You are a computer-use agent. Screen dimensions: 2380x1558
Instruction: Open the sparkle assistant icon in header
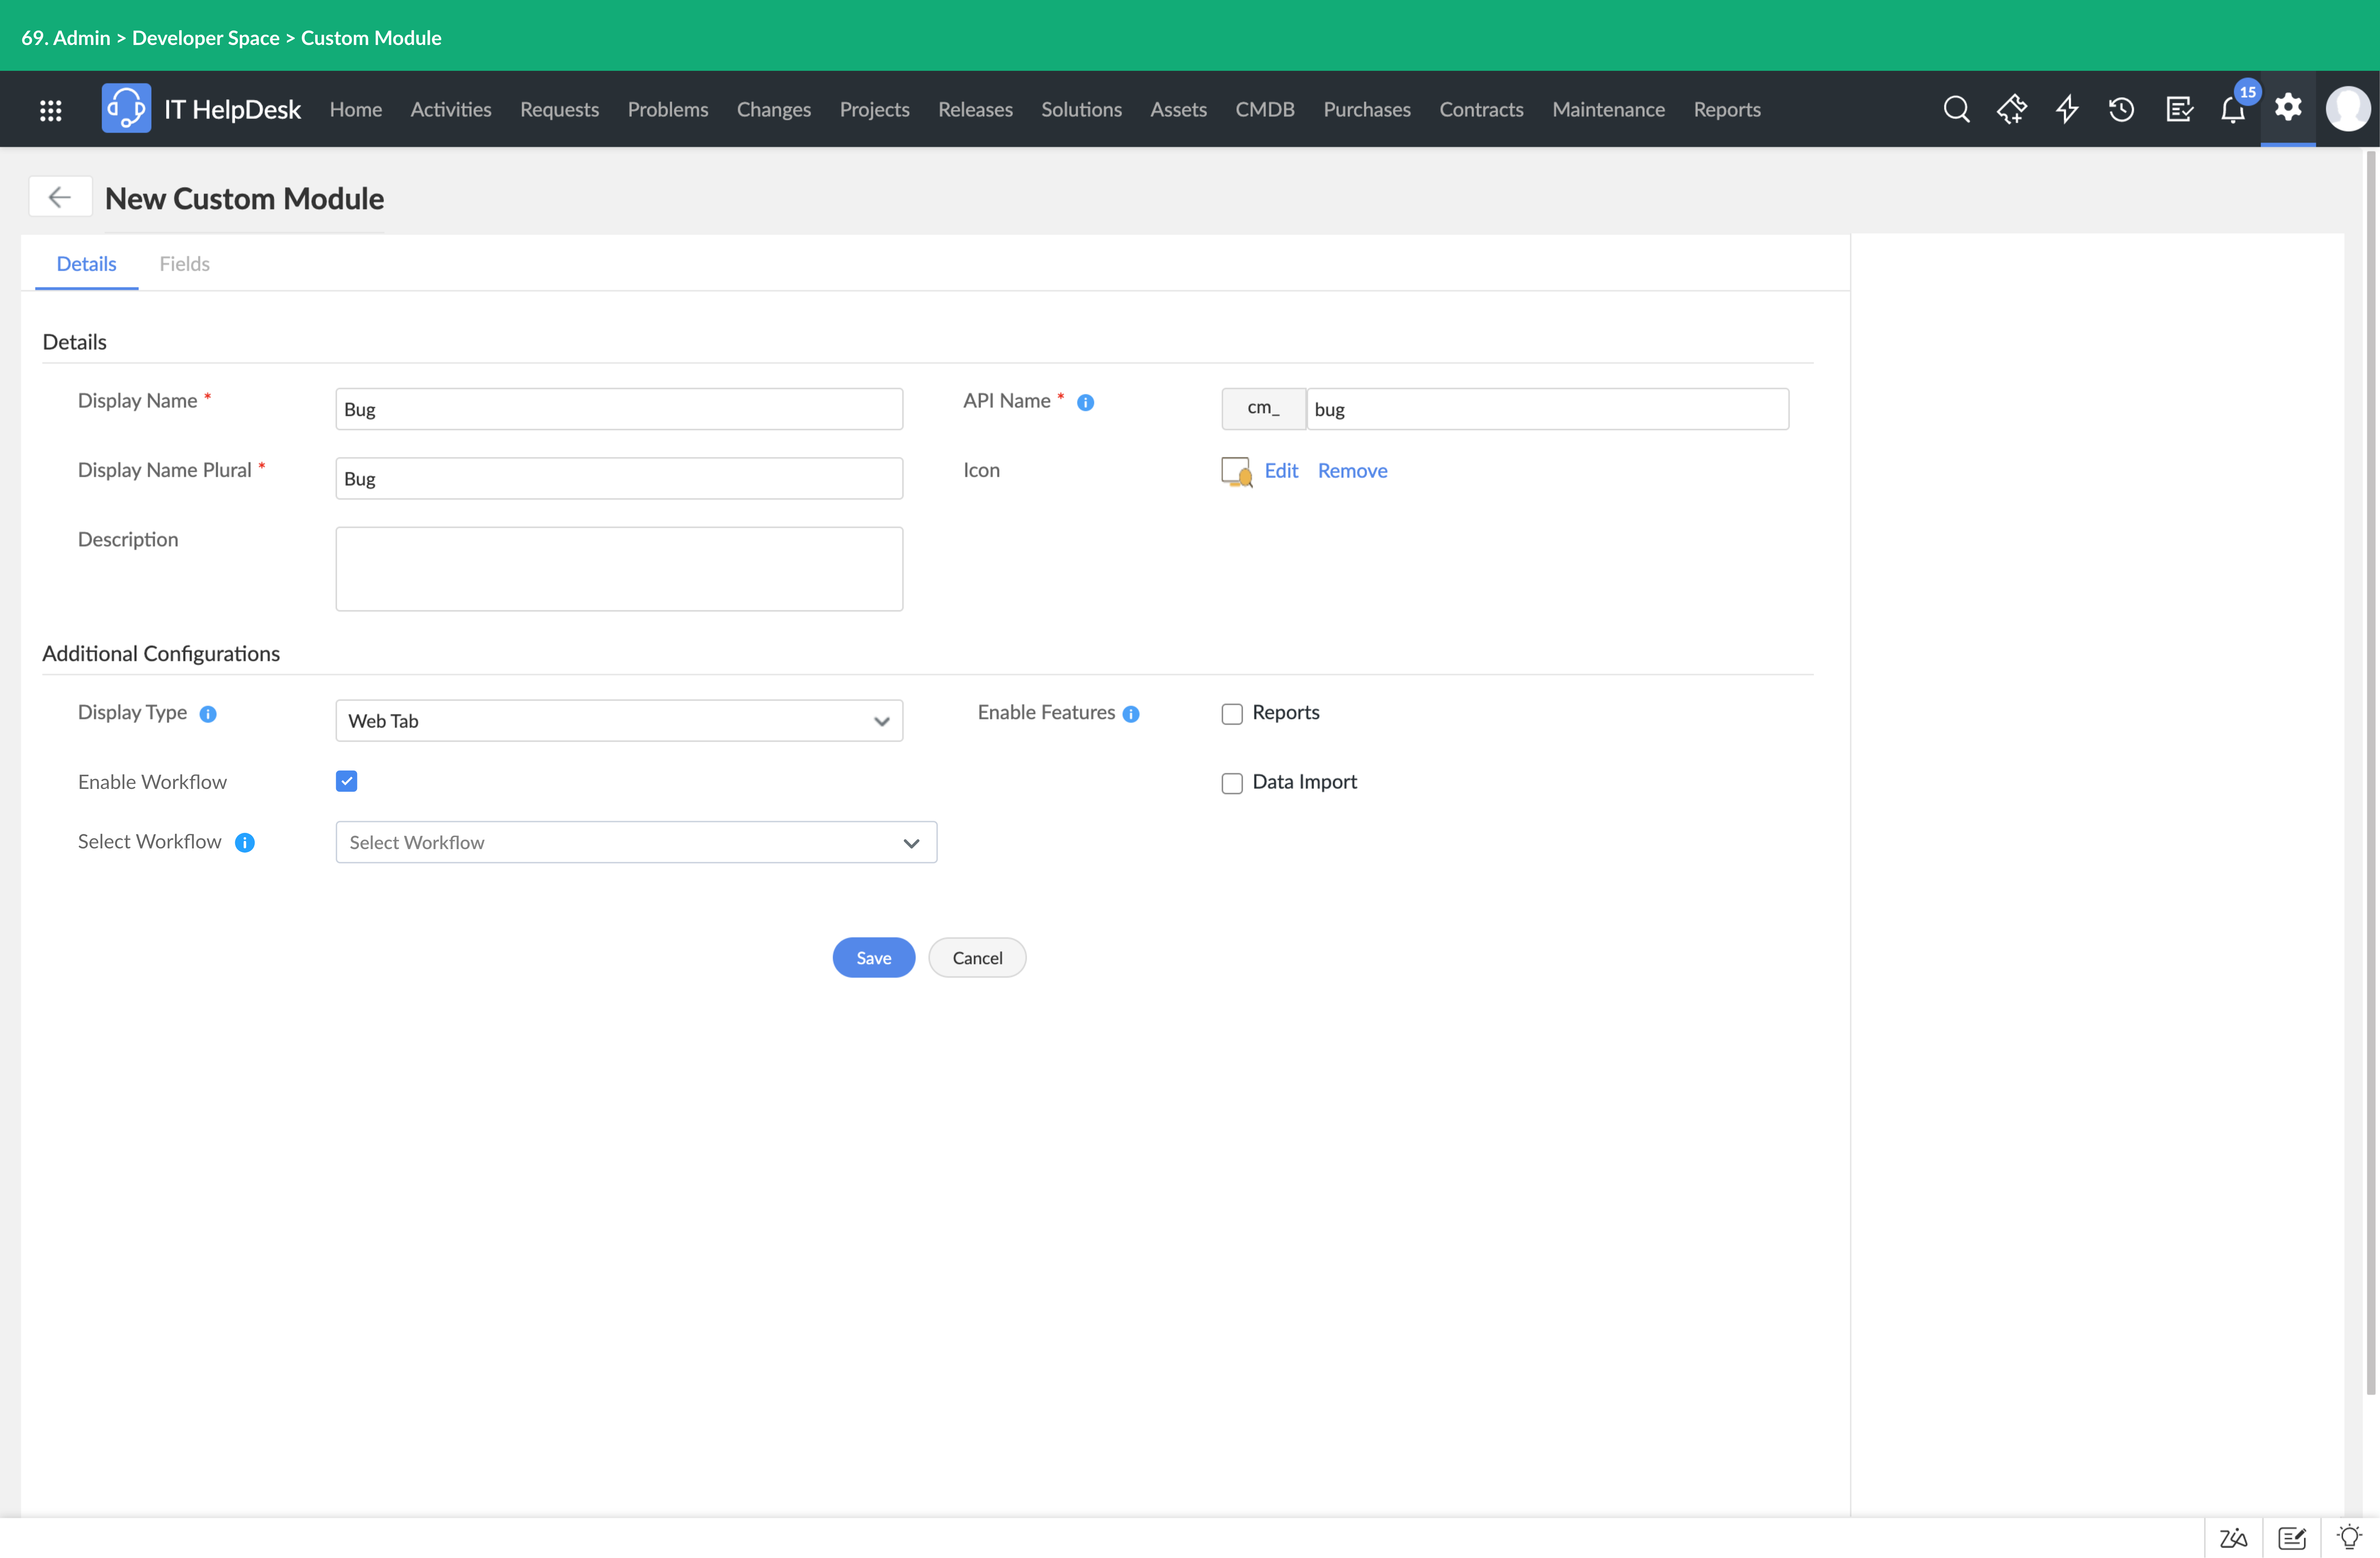[x=2012, y=109]
